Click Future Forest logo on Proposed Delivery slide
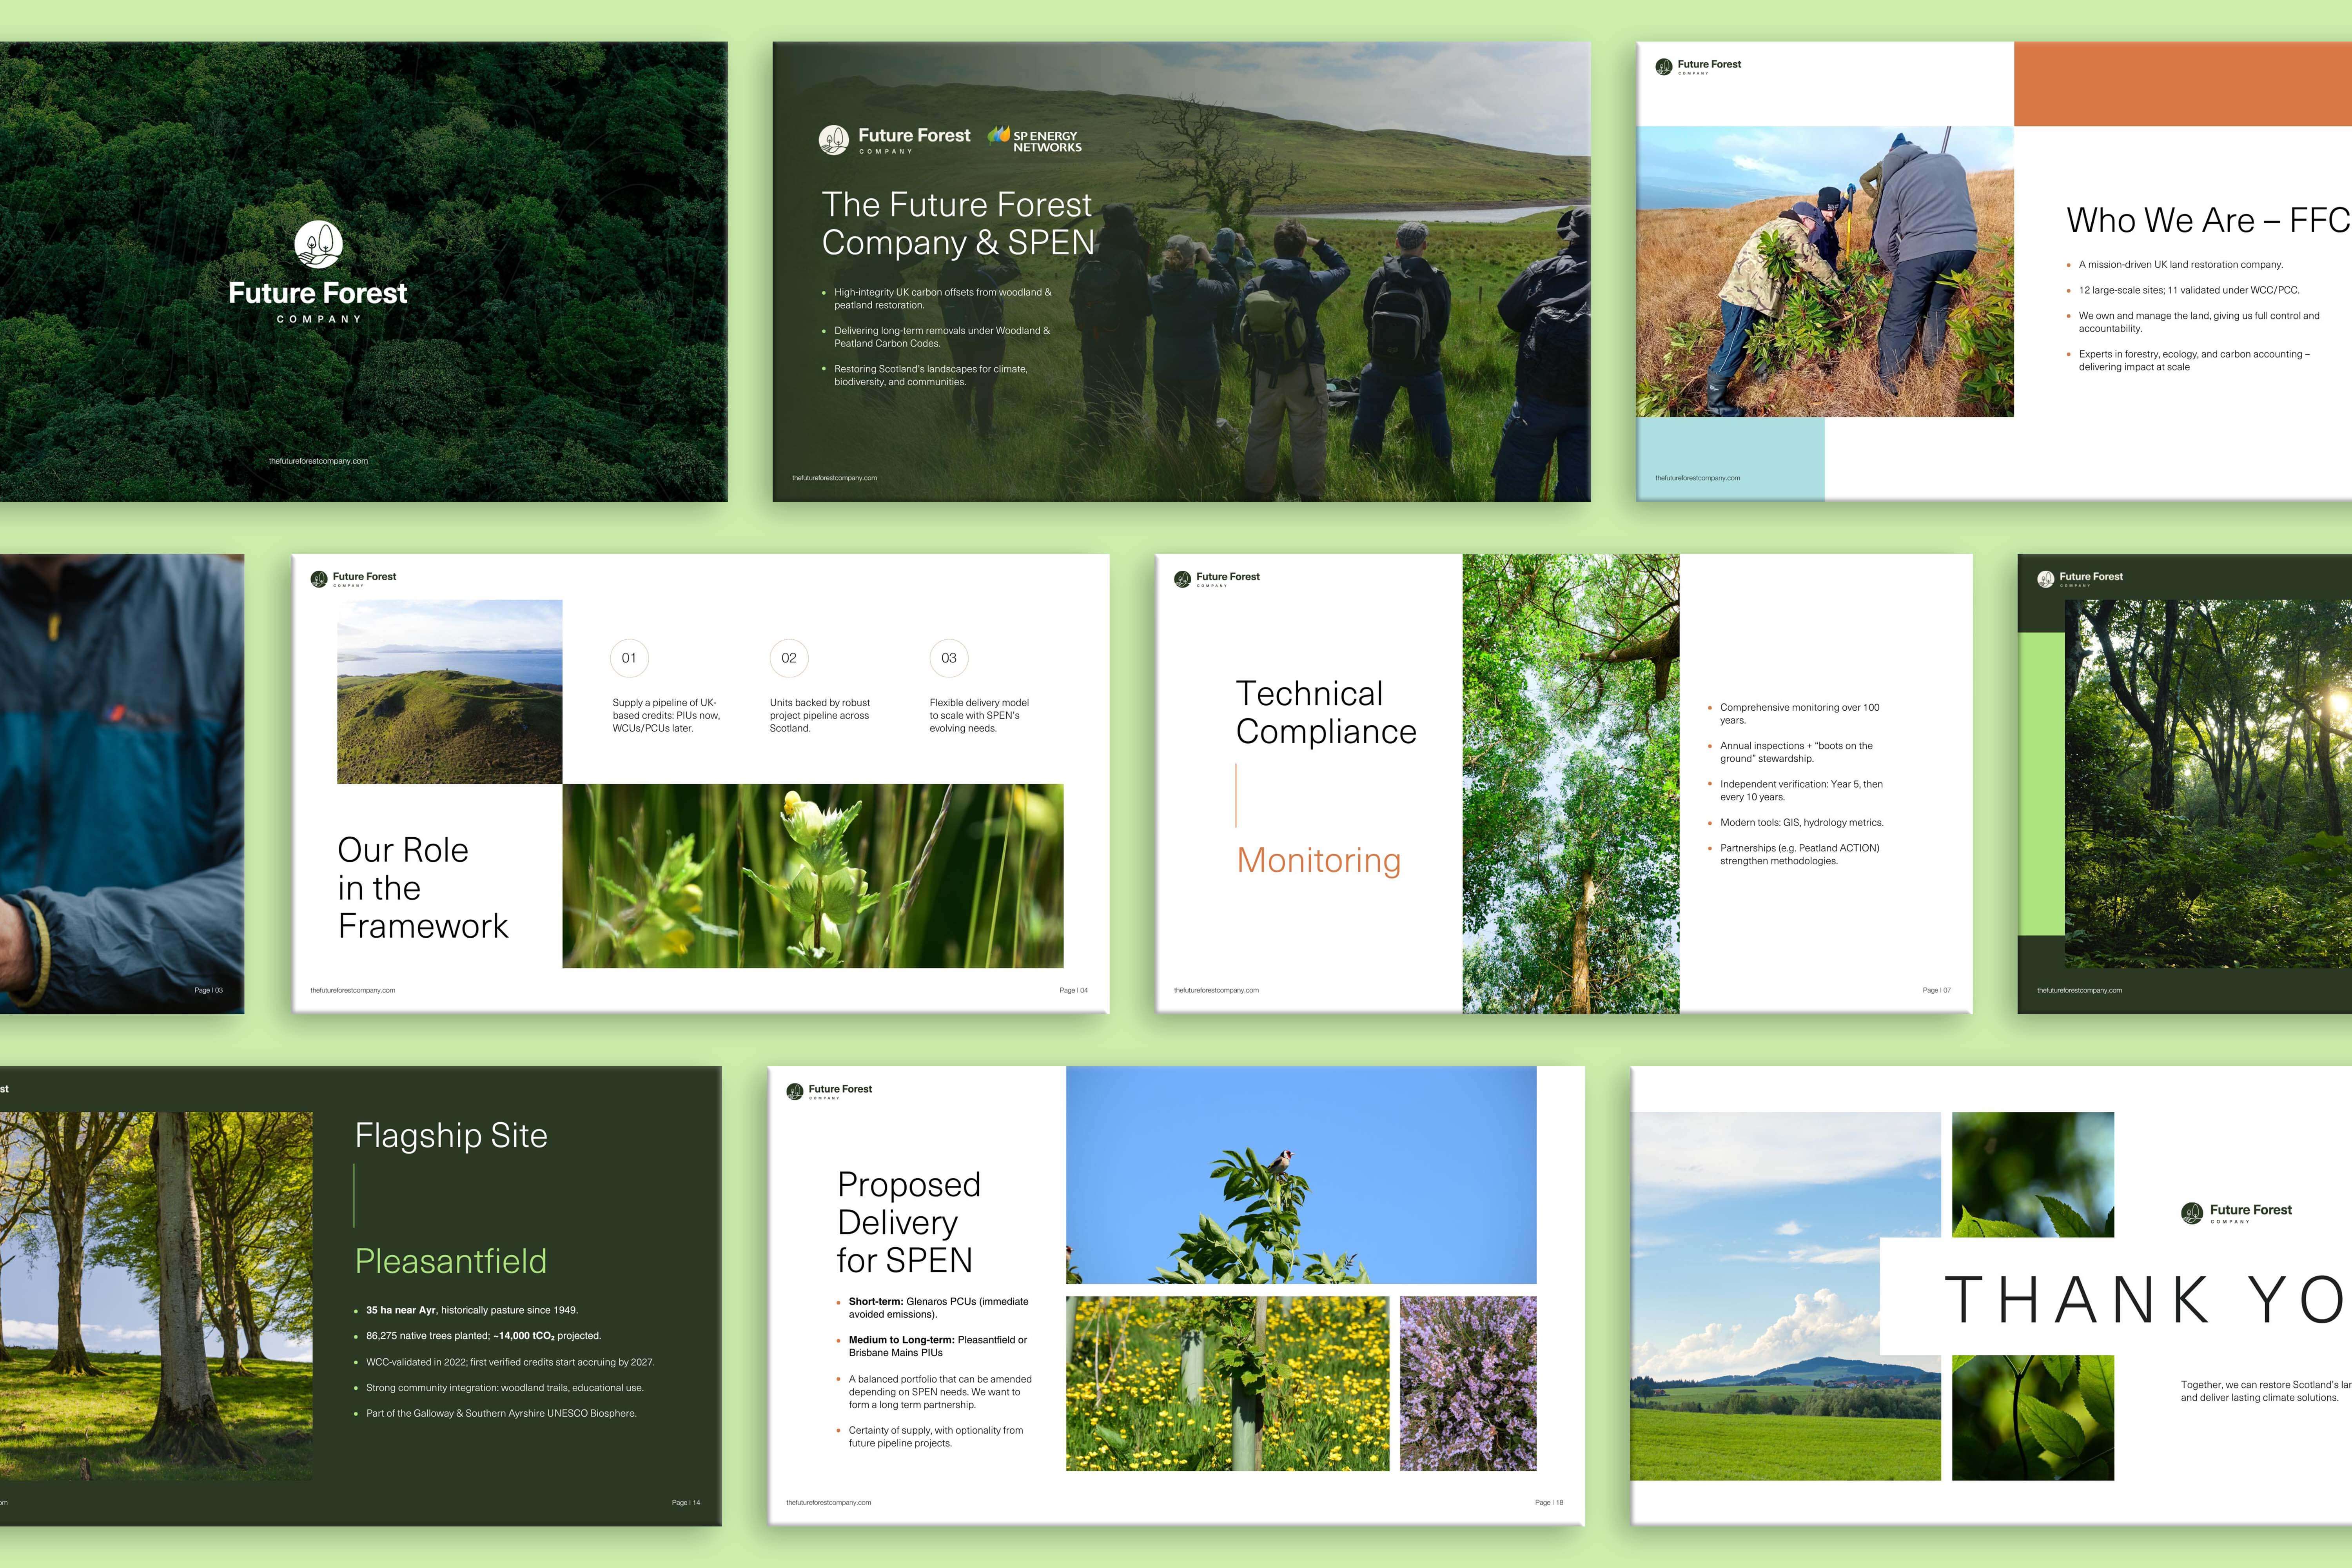This screenshot has width=2352, height=1568. (829, 1090)
